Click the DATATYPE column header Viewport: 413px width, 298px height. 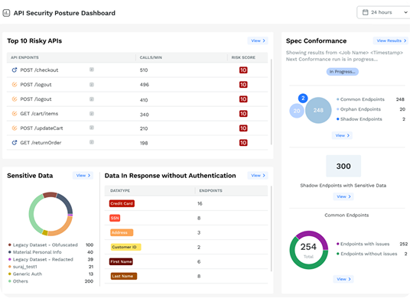[x=120, y=190]
